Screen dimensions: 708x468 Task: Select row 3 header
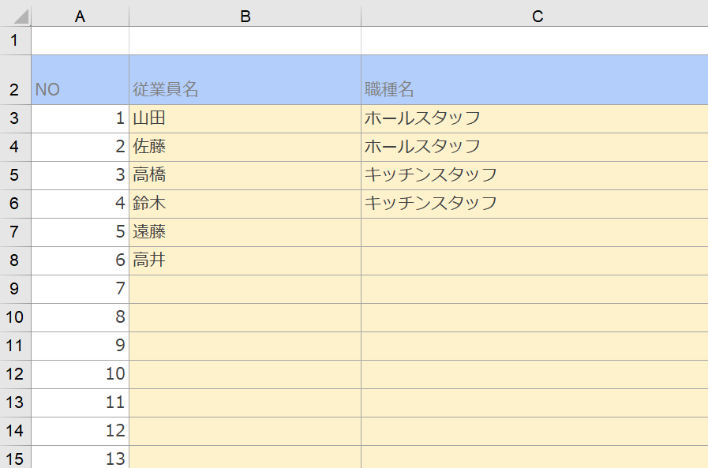[x=15, y=118]
